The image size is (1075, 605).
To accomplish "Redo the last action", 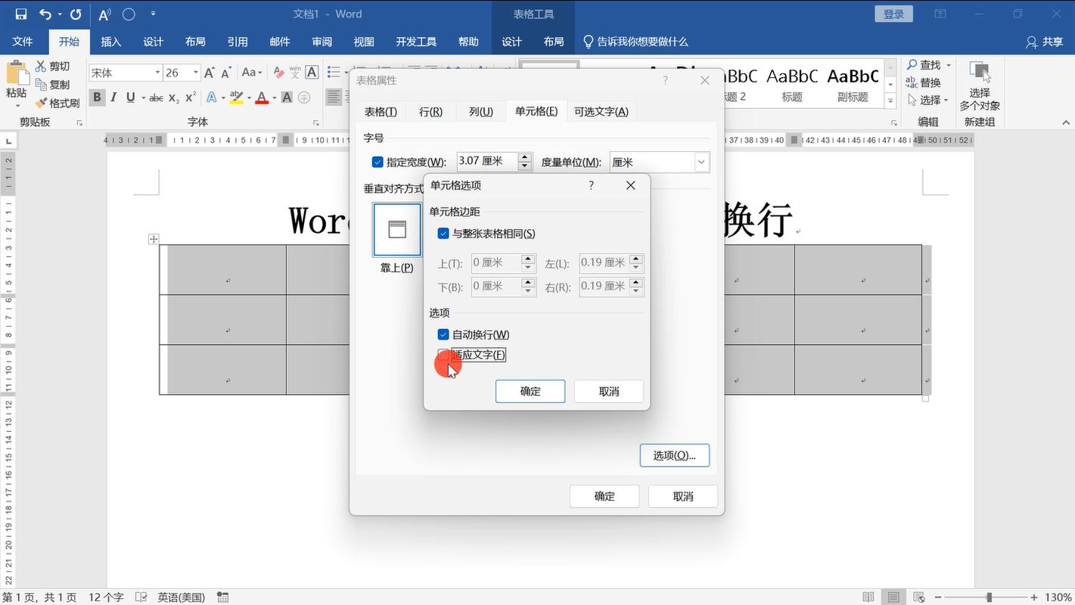I will (75, 14).
